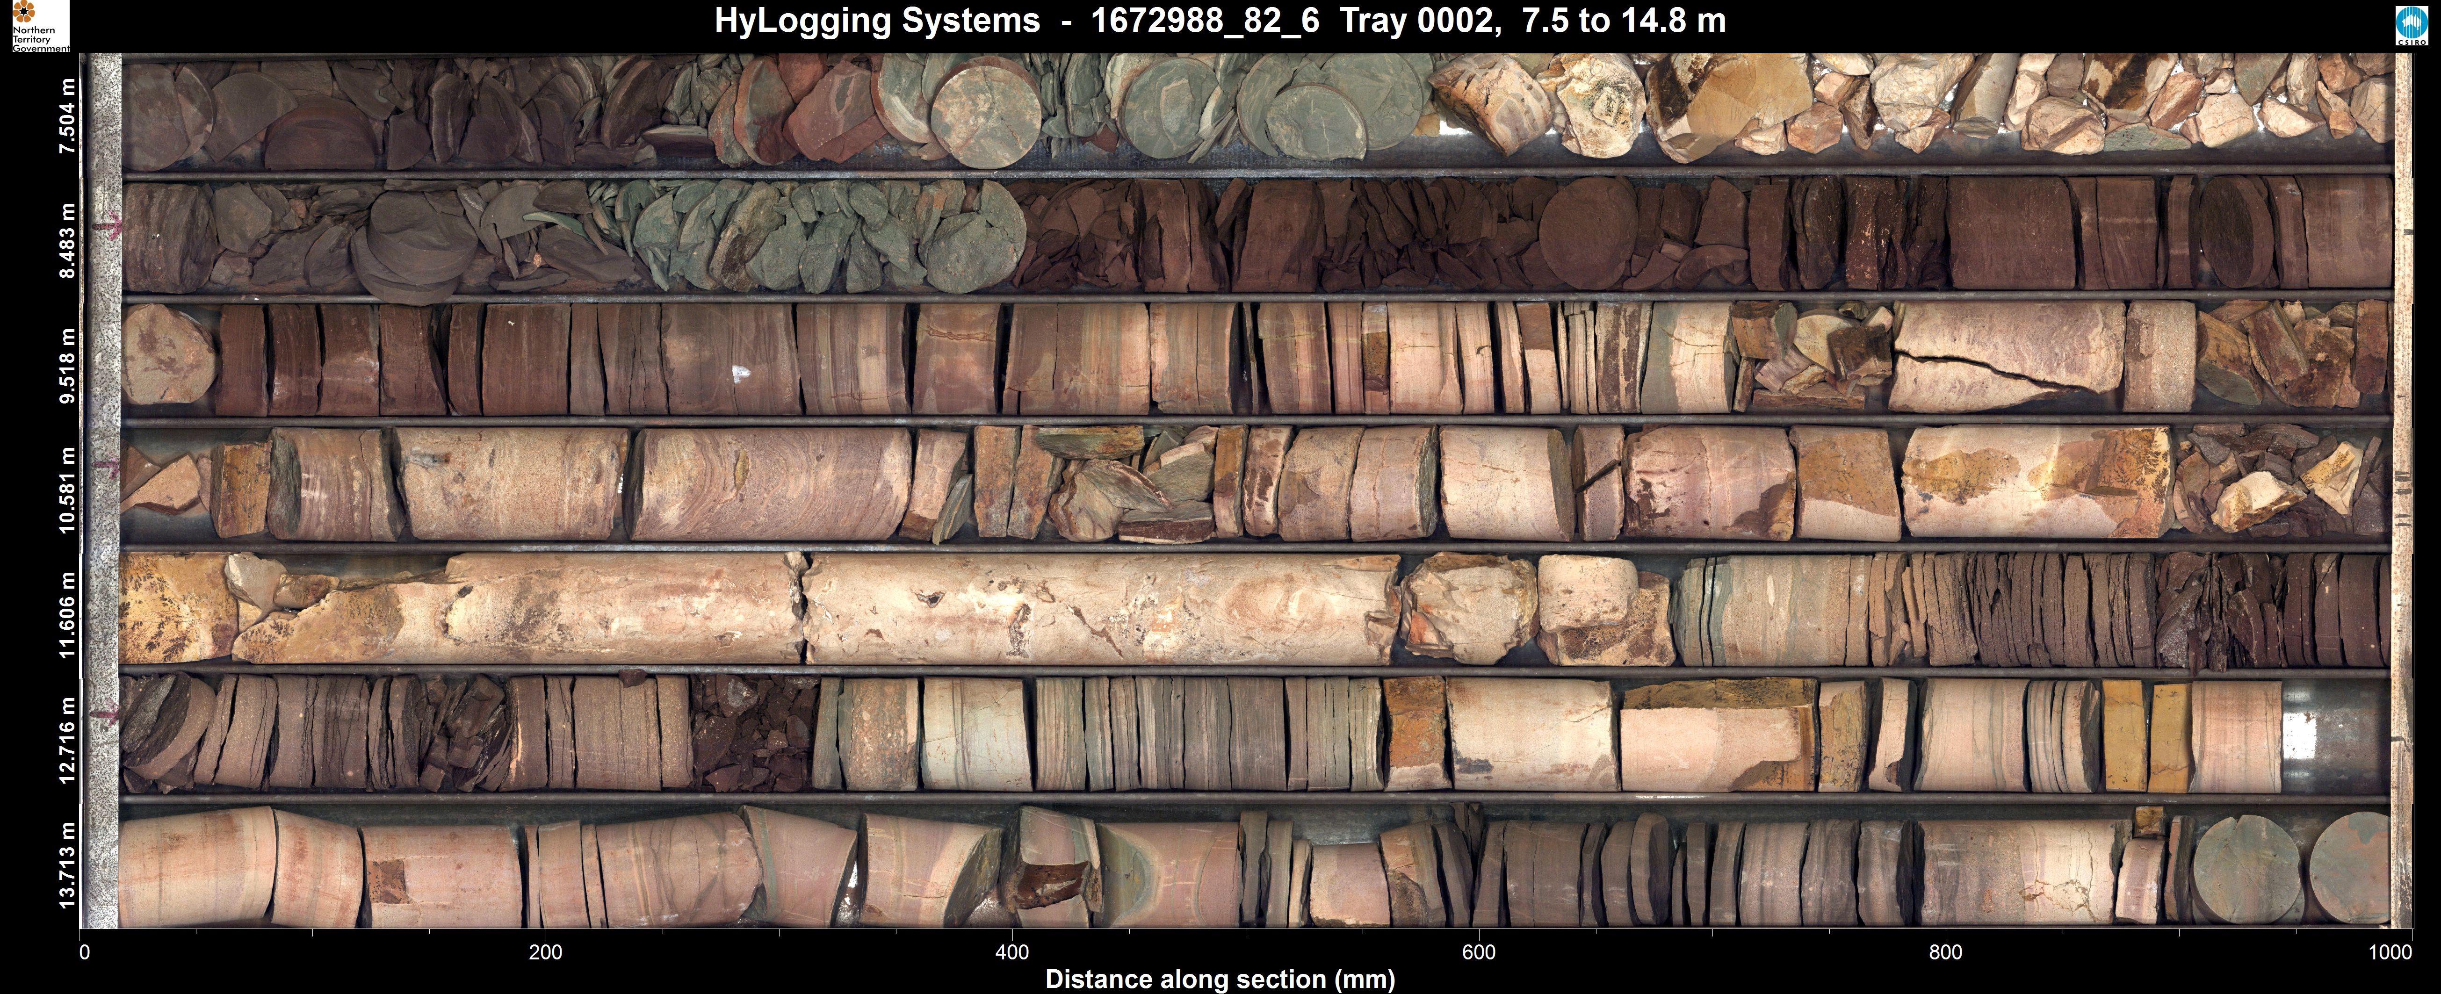Select the 9.518 m depth label
The image size is (2441, 994).
[66, 366]
